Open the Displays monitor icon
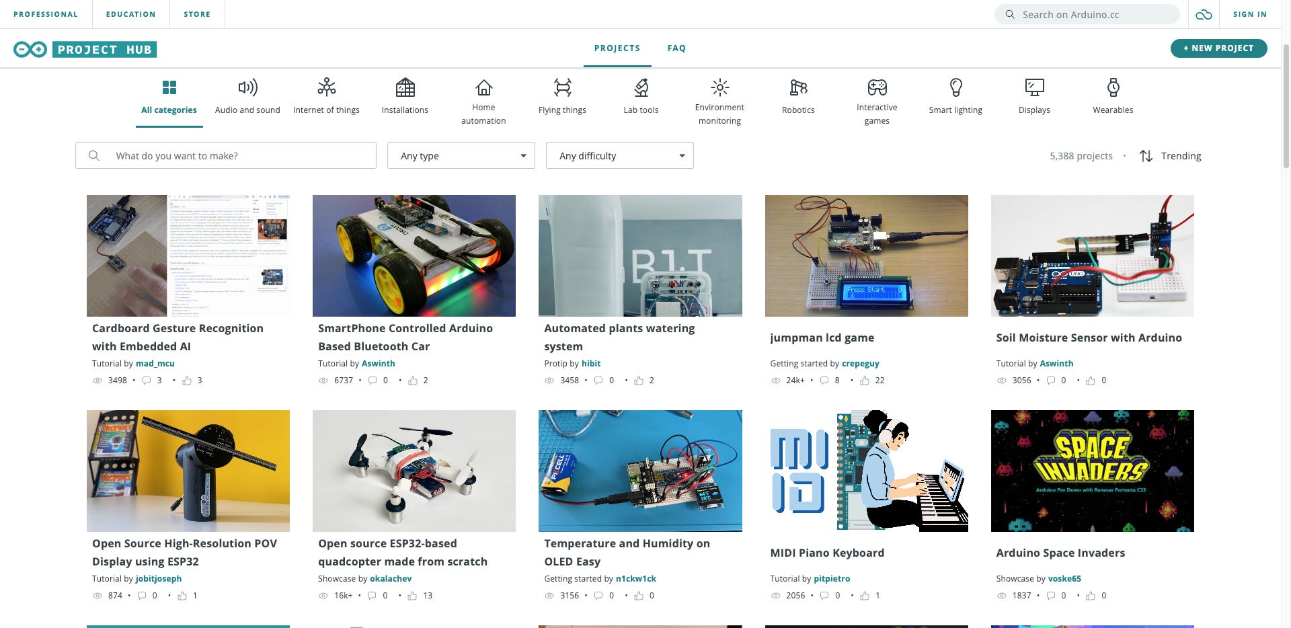 coord(1034,87)
